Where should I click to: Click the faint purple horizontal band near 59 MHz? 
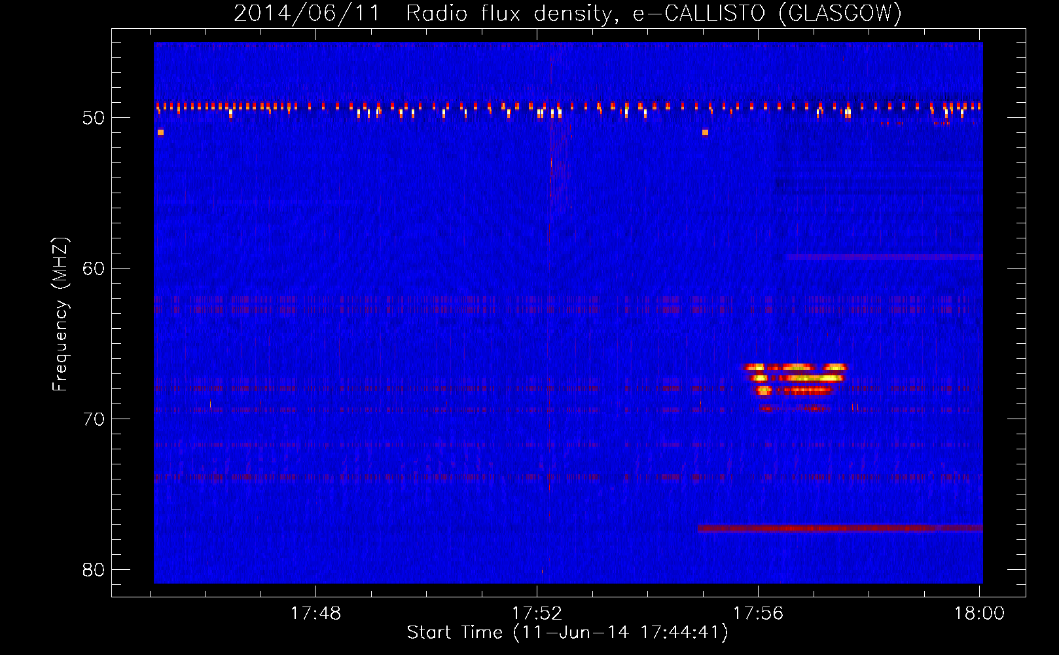pos(884,257)
